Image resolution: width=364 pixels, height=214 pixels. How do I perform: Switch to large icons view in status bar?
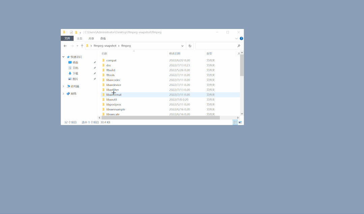click(240, 122)
